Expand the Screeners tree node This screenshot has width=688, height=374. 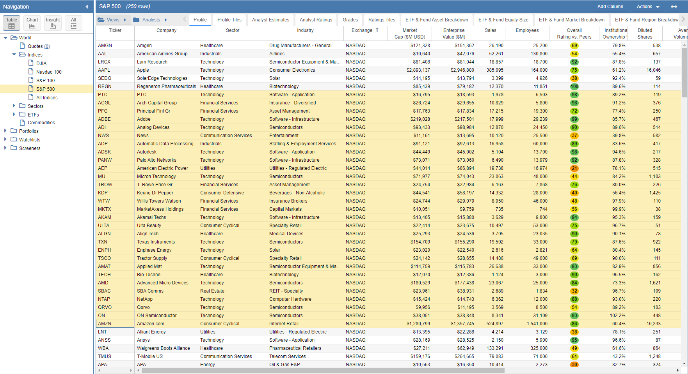[x=5, y=148]
